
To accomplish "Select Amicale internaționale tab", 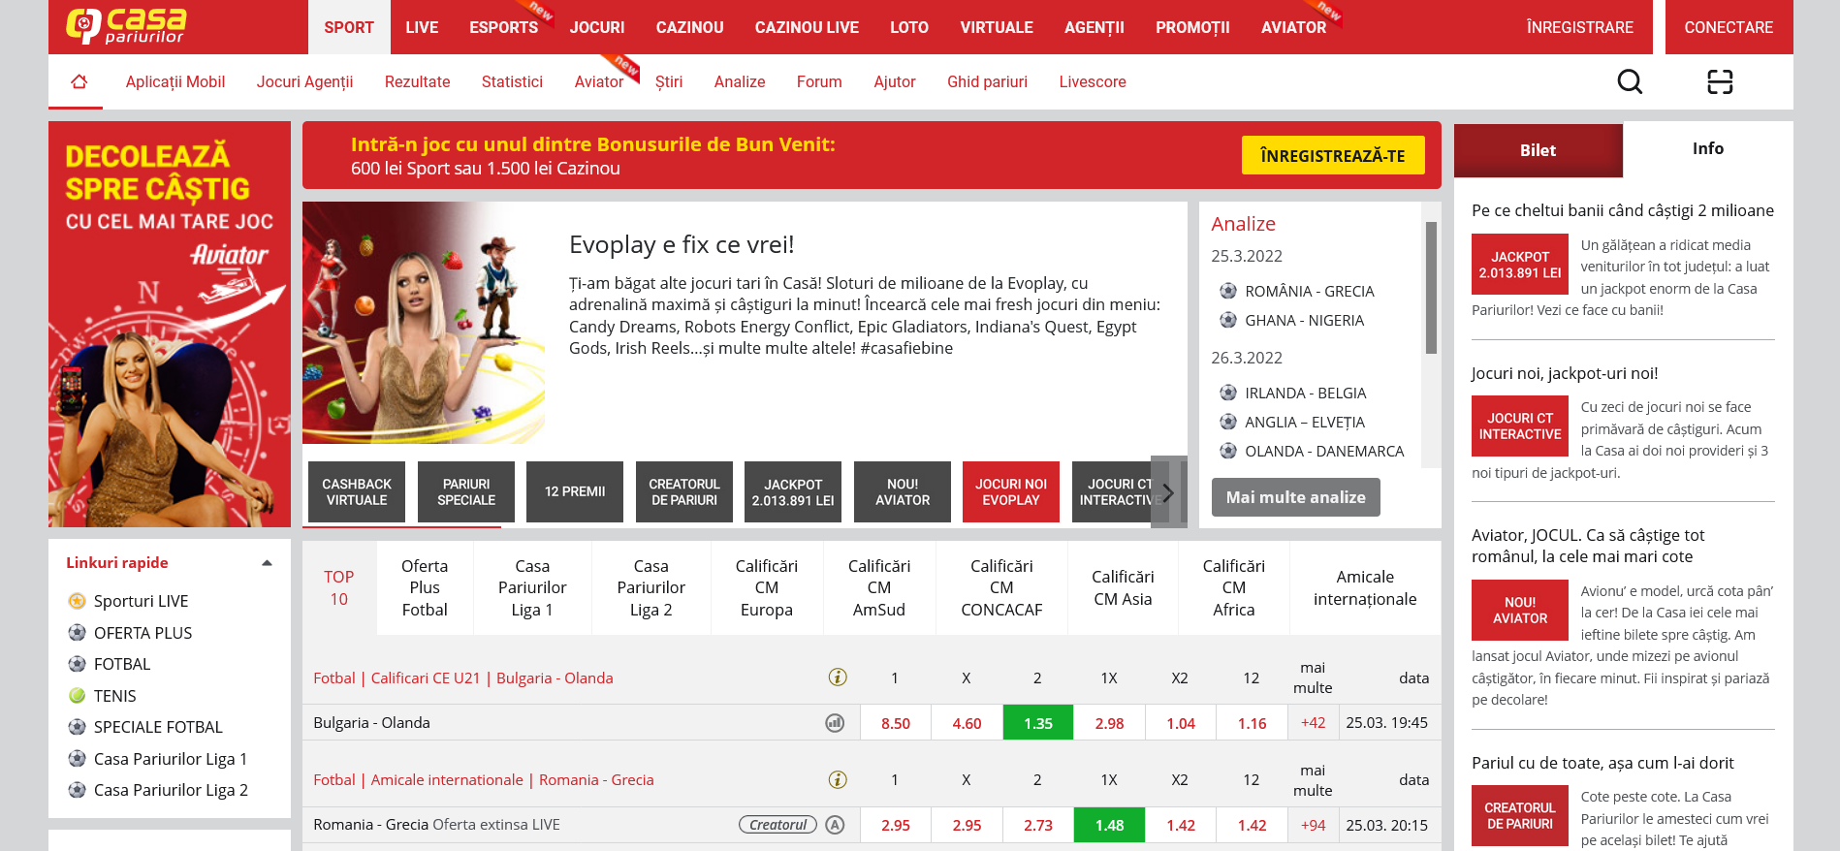I will pyautogui.click(x=1365, y=587).
